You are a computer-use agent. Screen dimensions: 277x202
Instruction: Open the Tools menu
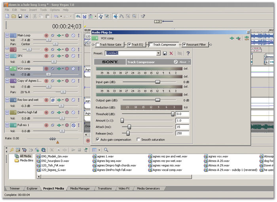(x=43, y=10)
